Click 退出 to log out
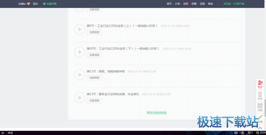This screenshot has height=135, width=266. (x=35, y=4)
